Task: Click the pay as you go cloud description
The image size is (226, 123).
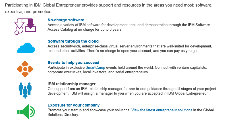Action: [130, 48]
